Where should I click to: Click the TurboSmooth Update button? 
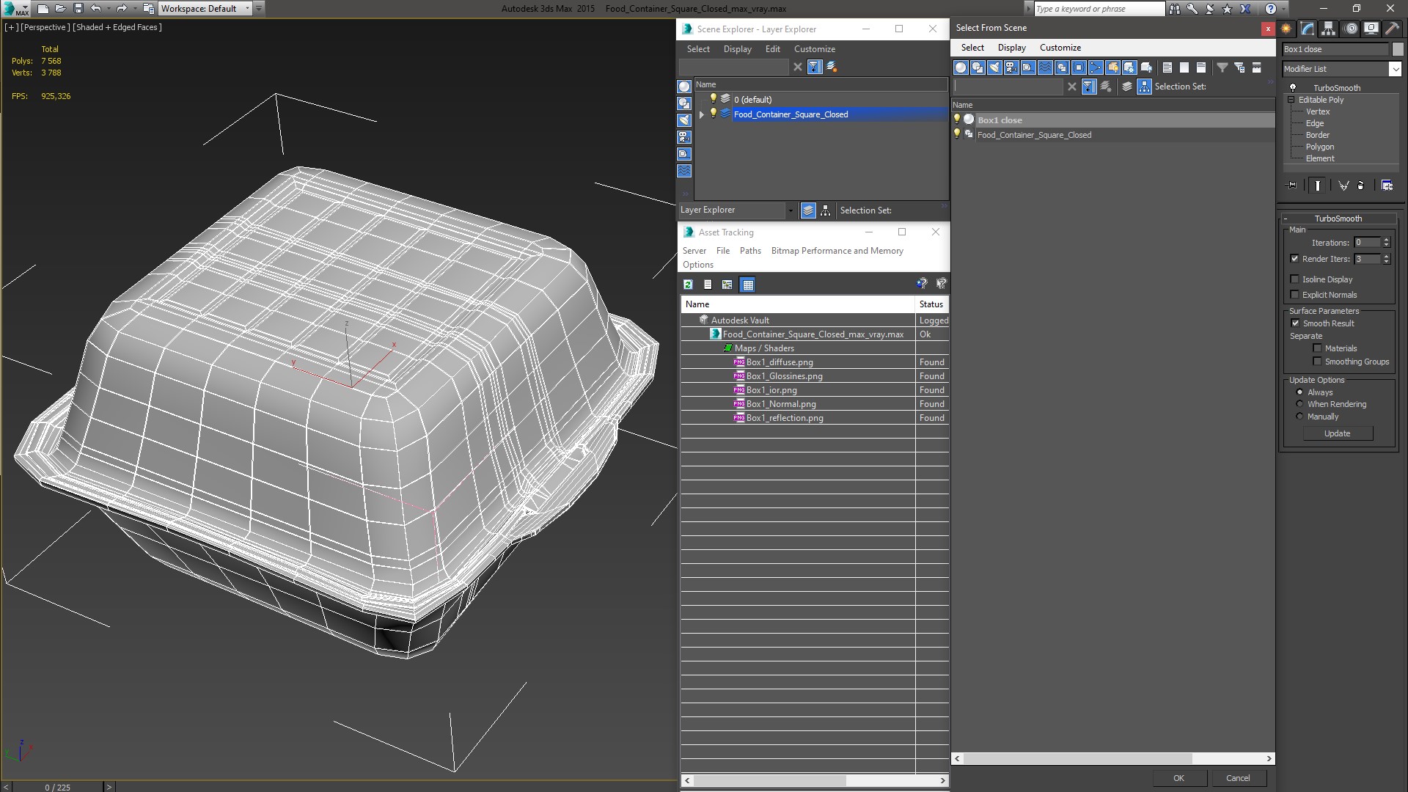click(x=1338, y=433)
